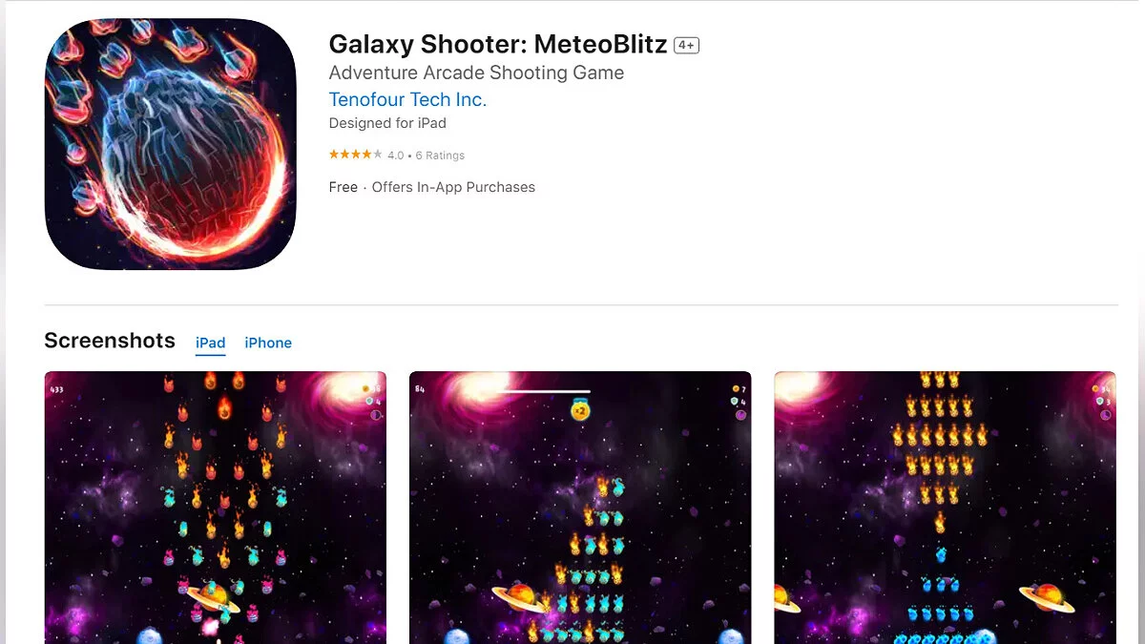This screenshot has width=1145, height=644.
Task: Click the star rating row
Action: point(396,155)
